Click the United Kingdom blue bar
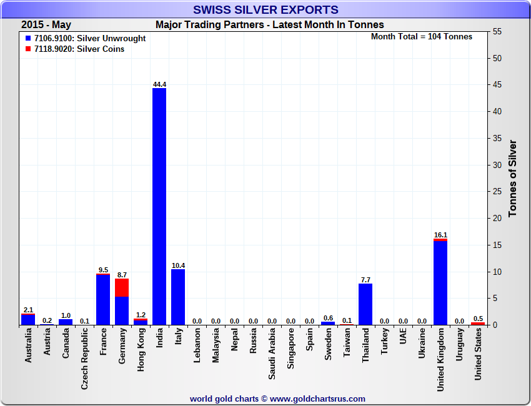This screenshot has height=406, width=531. point(440,282)
